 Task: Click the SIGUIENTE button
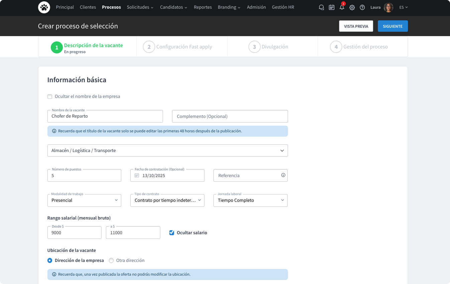click(393, 26)
